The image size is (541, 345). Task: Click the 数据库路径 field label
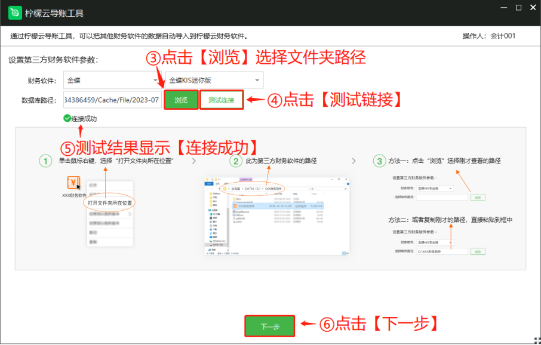coord(39,100)
